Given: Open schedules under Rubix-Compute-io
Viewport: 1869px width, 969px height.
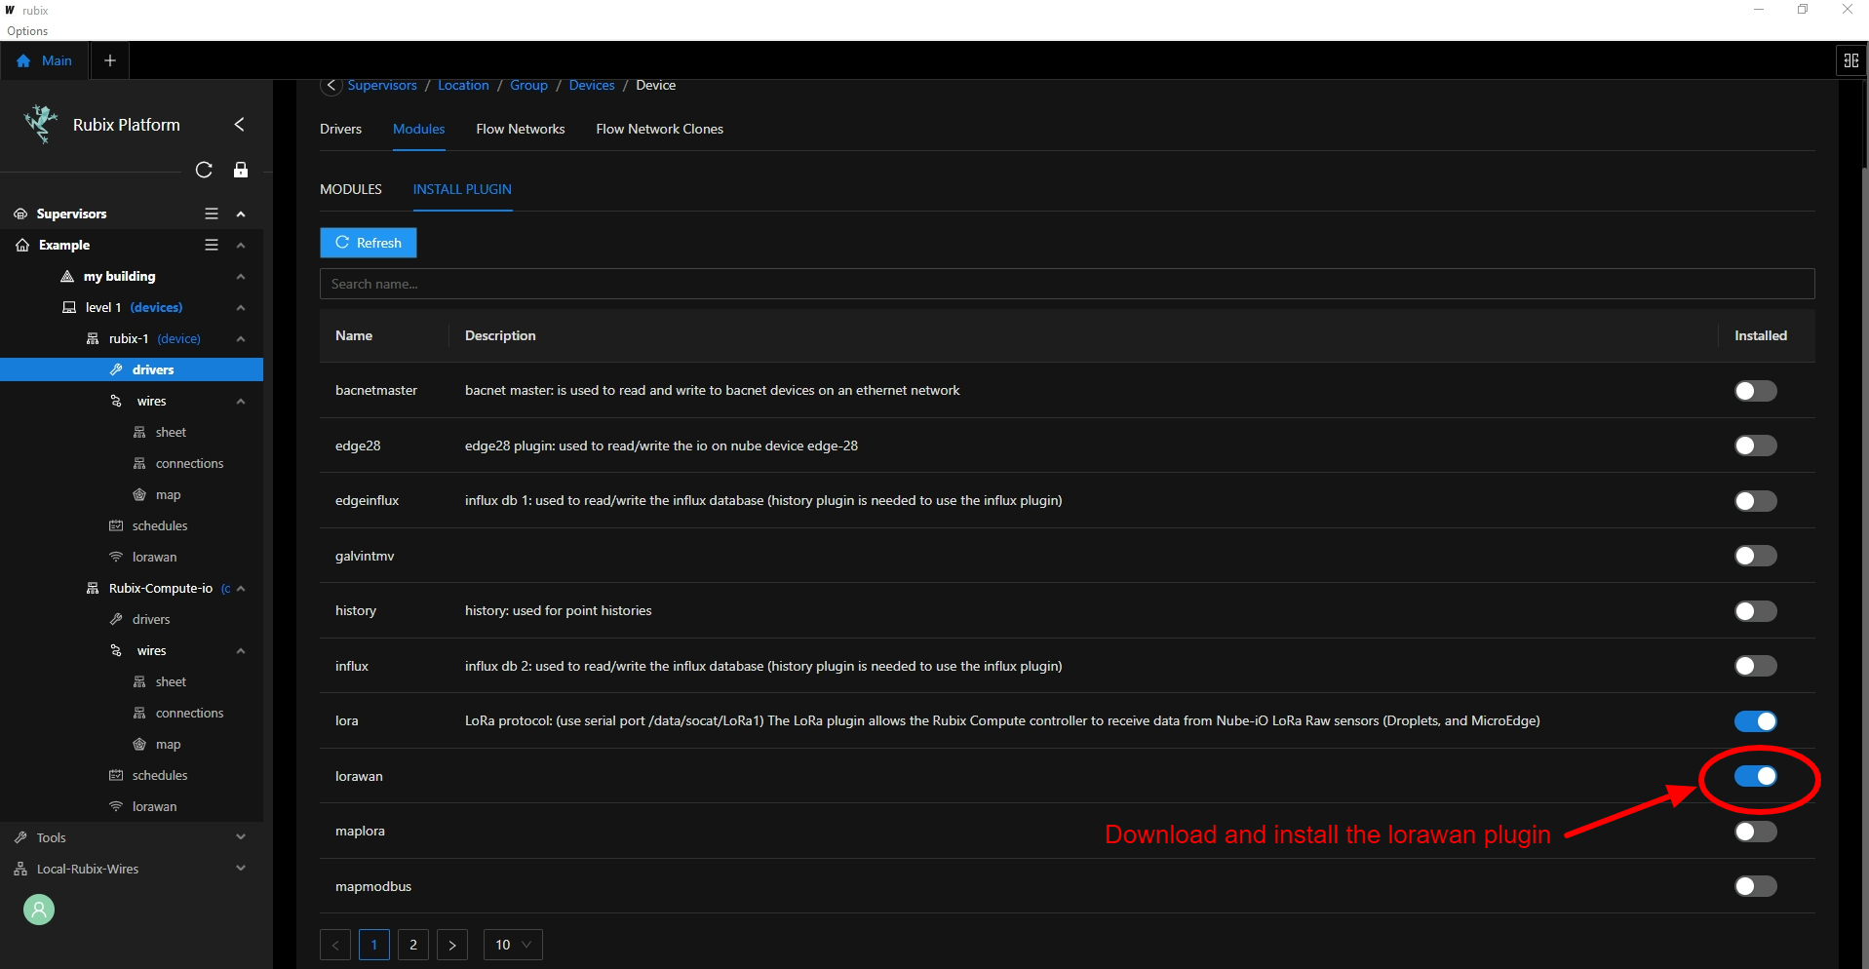Looking at the screenshot, I should [x=160, y=775].
